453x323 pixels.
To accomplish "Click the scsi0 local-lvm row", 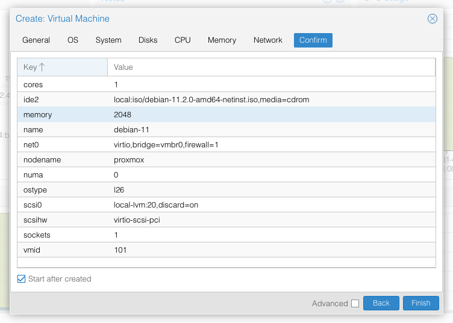I will pyautogui.click(x=226, y=205).
